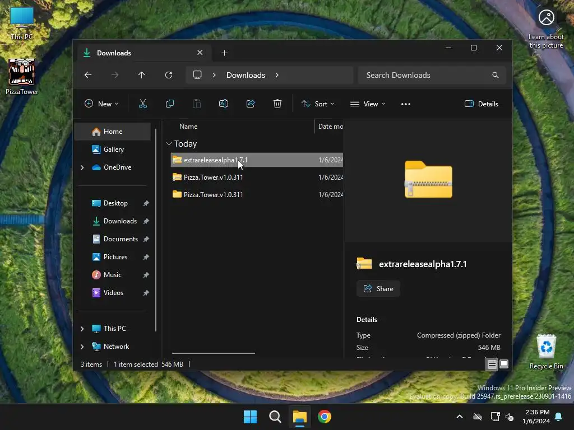The image size is (574, 430).
Task: Select Home in navigation pane
Action: 113,132
